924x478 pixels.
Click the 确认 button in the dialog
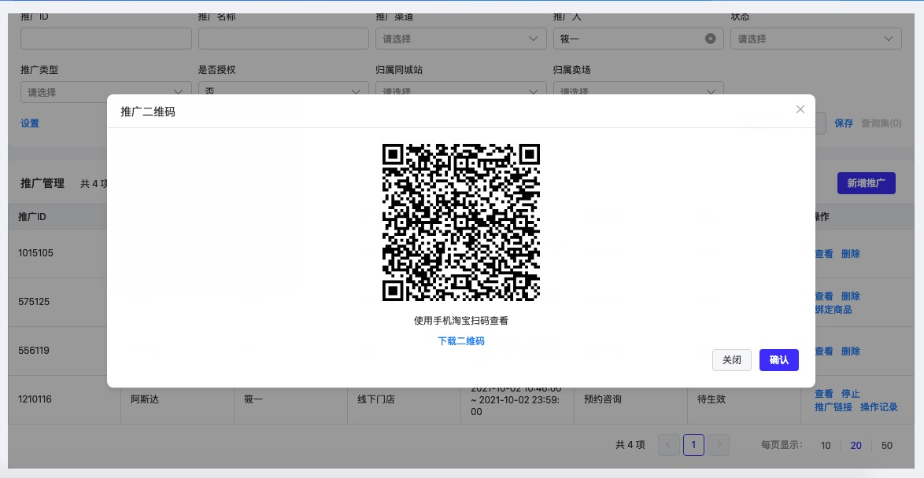778,359
